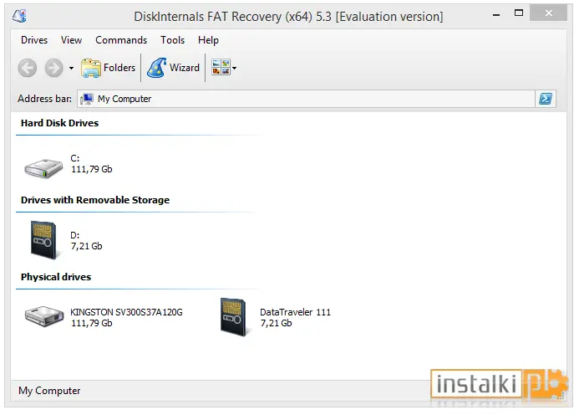
Task: Select the DataTraveler 111 physical drive
Action: (275, 317)
